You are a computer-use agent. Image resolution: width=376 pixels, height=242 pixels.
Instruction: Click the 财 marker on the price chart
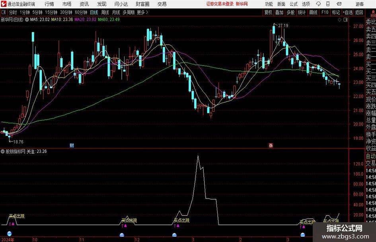pyautogui.click(x=72, y=145)
